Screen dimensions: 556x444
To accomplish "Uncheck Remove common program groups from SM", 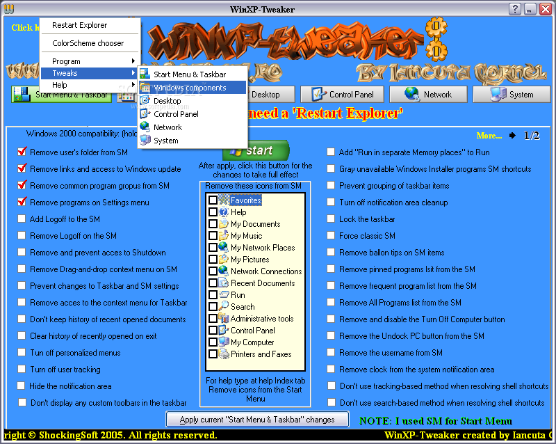I will tap(22, 185).
